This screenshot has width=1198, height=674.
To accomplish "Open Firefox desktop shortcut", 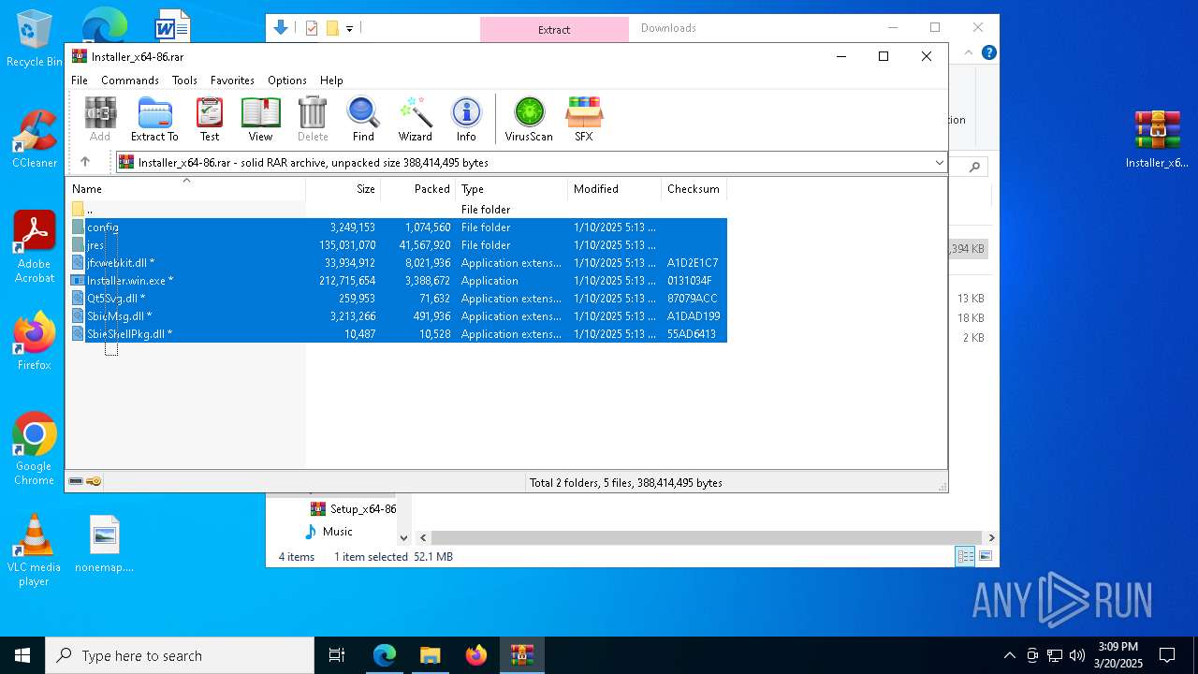I will (34, 342).
